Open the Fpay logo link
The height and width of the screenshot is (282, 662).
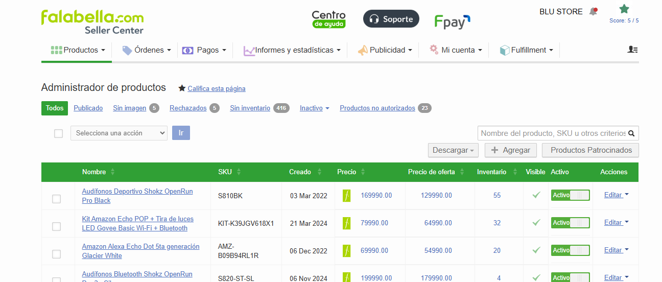(x=452, y=21)
